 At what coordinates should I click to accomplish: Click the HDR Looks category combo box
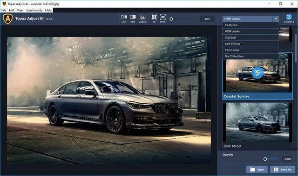[x=247, y=19]
